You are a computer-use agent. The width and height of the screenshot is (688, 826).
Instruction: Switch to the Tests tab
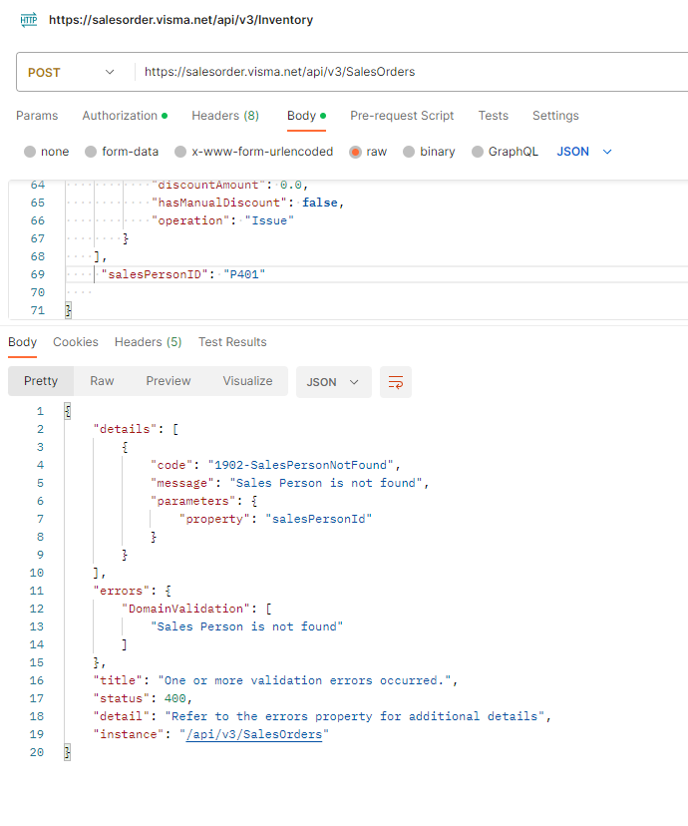tap(493, 116)
